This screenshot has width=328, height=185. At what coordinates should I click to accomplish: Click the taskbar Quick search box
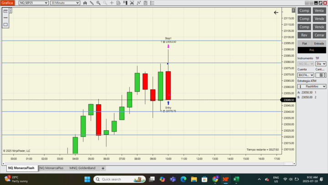click(119, 179)
